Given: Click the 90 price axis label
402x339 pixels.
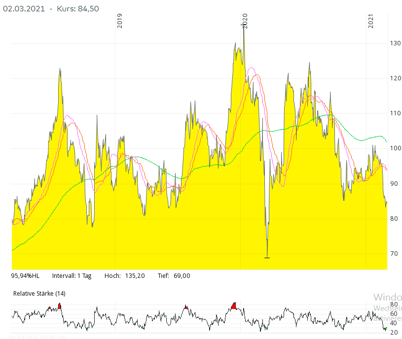Looking at the screenshot, I should point(394,184).
